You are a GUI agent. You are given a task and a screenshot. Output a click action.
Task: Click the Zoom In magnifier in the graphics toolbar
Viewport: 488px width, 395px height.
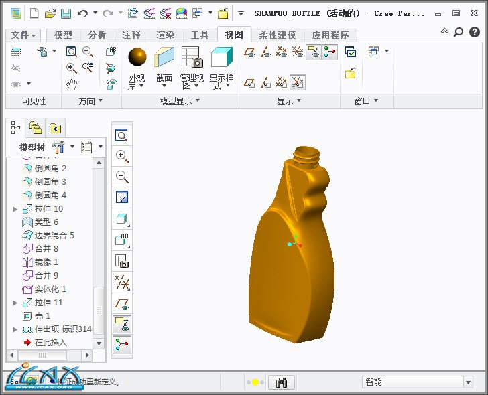122,156
